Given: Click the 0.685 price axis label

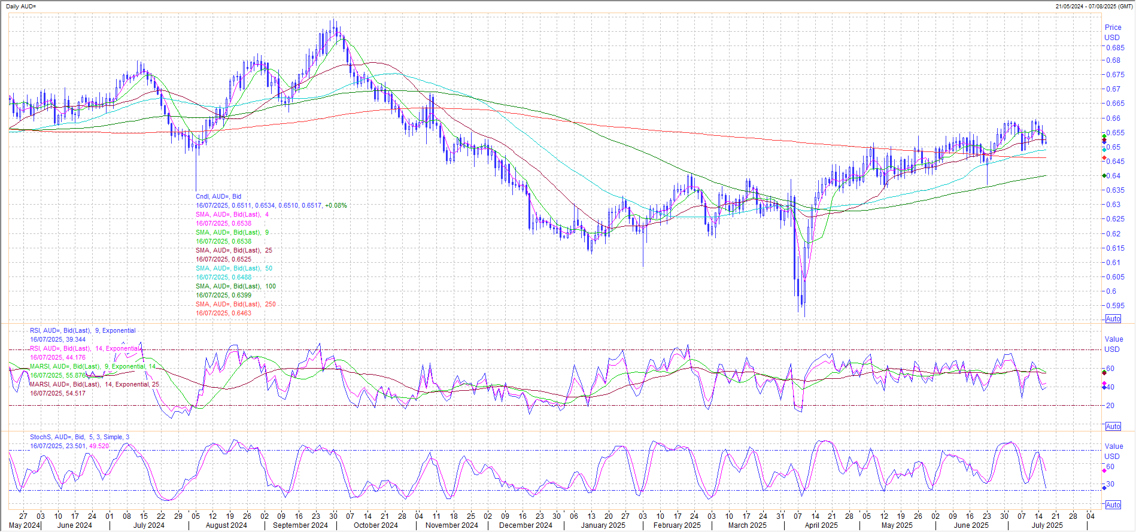Looking at the screenshot, I should 1114,48.
